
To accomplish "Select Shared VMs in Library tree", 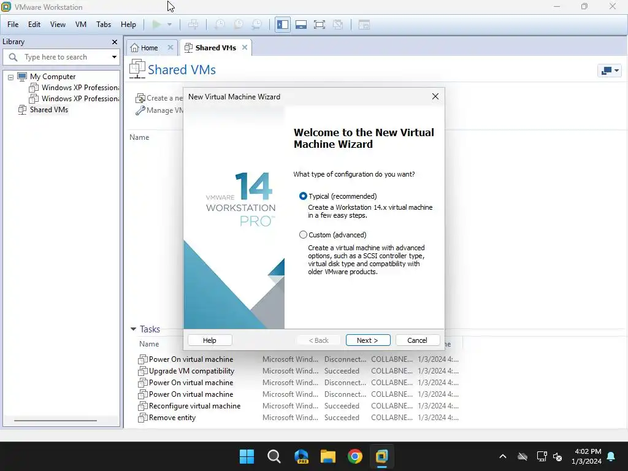I will pos(44,110).
